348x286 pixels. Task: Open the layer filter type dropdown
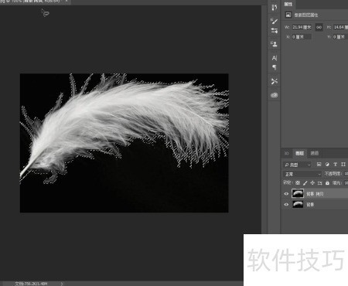pyautogui.click(x=298, y=165)
